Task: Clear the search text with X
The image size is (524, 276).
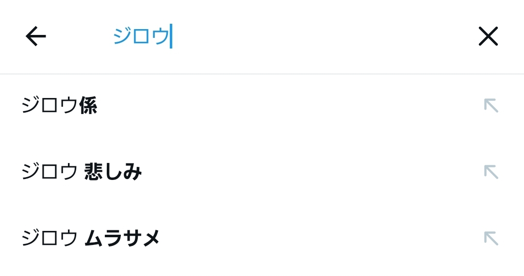Action: pyautogui.click(x=488, y=36)
